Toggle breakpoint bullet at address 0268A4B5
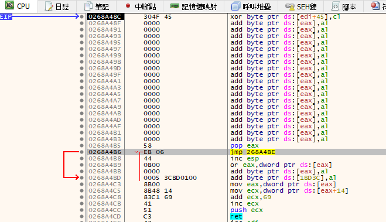 (82, 145)
